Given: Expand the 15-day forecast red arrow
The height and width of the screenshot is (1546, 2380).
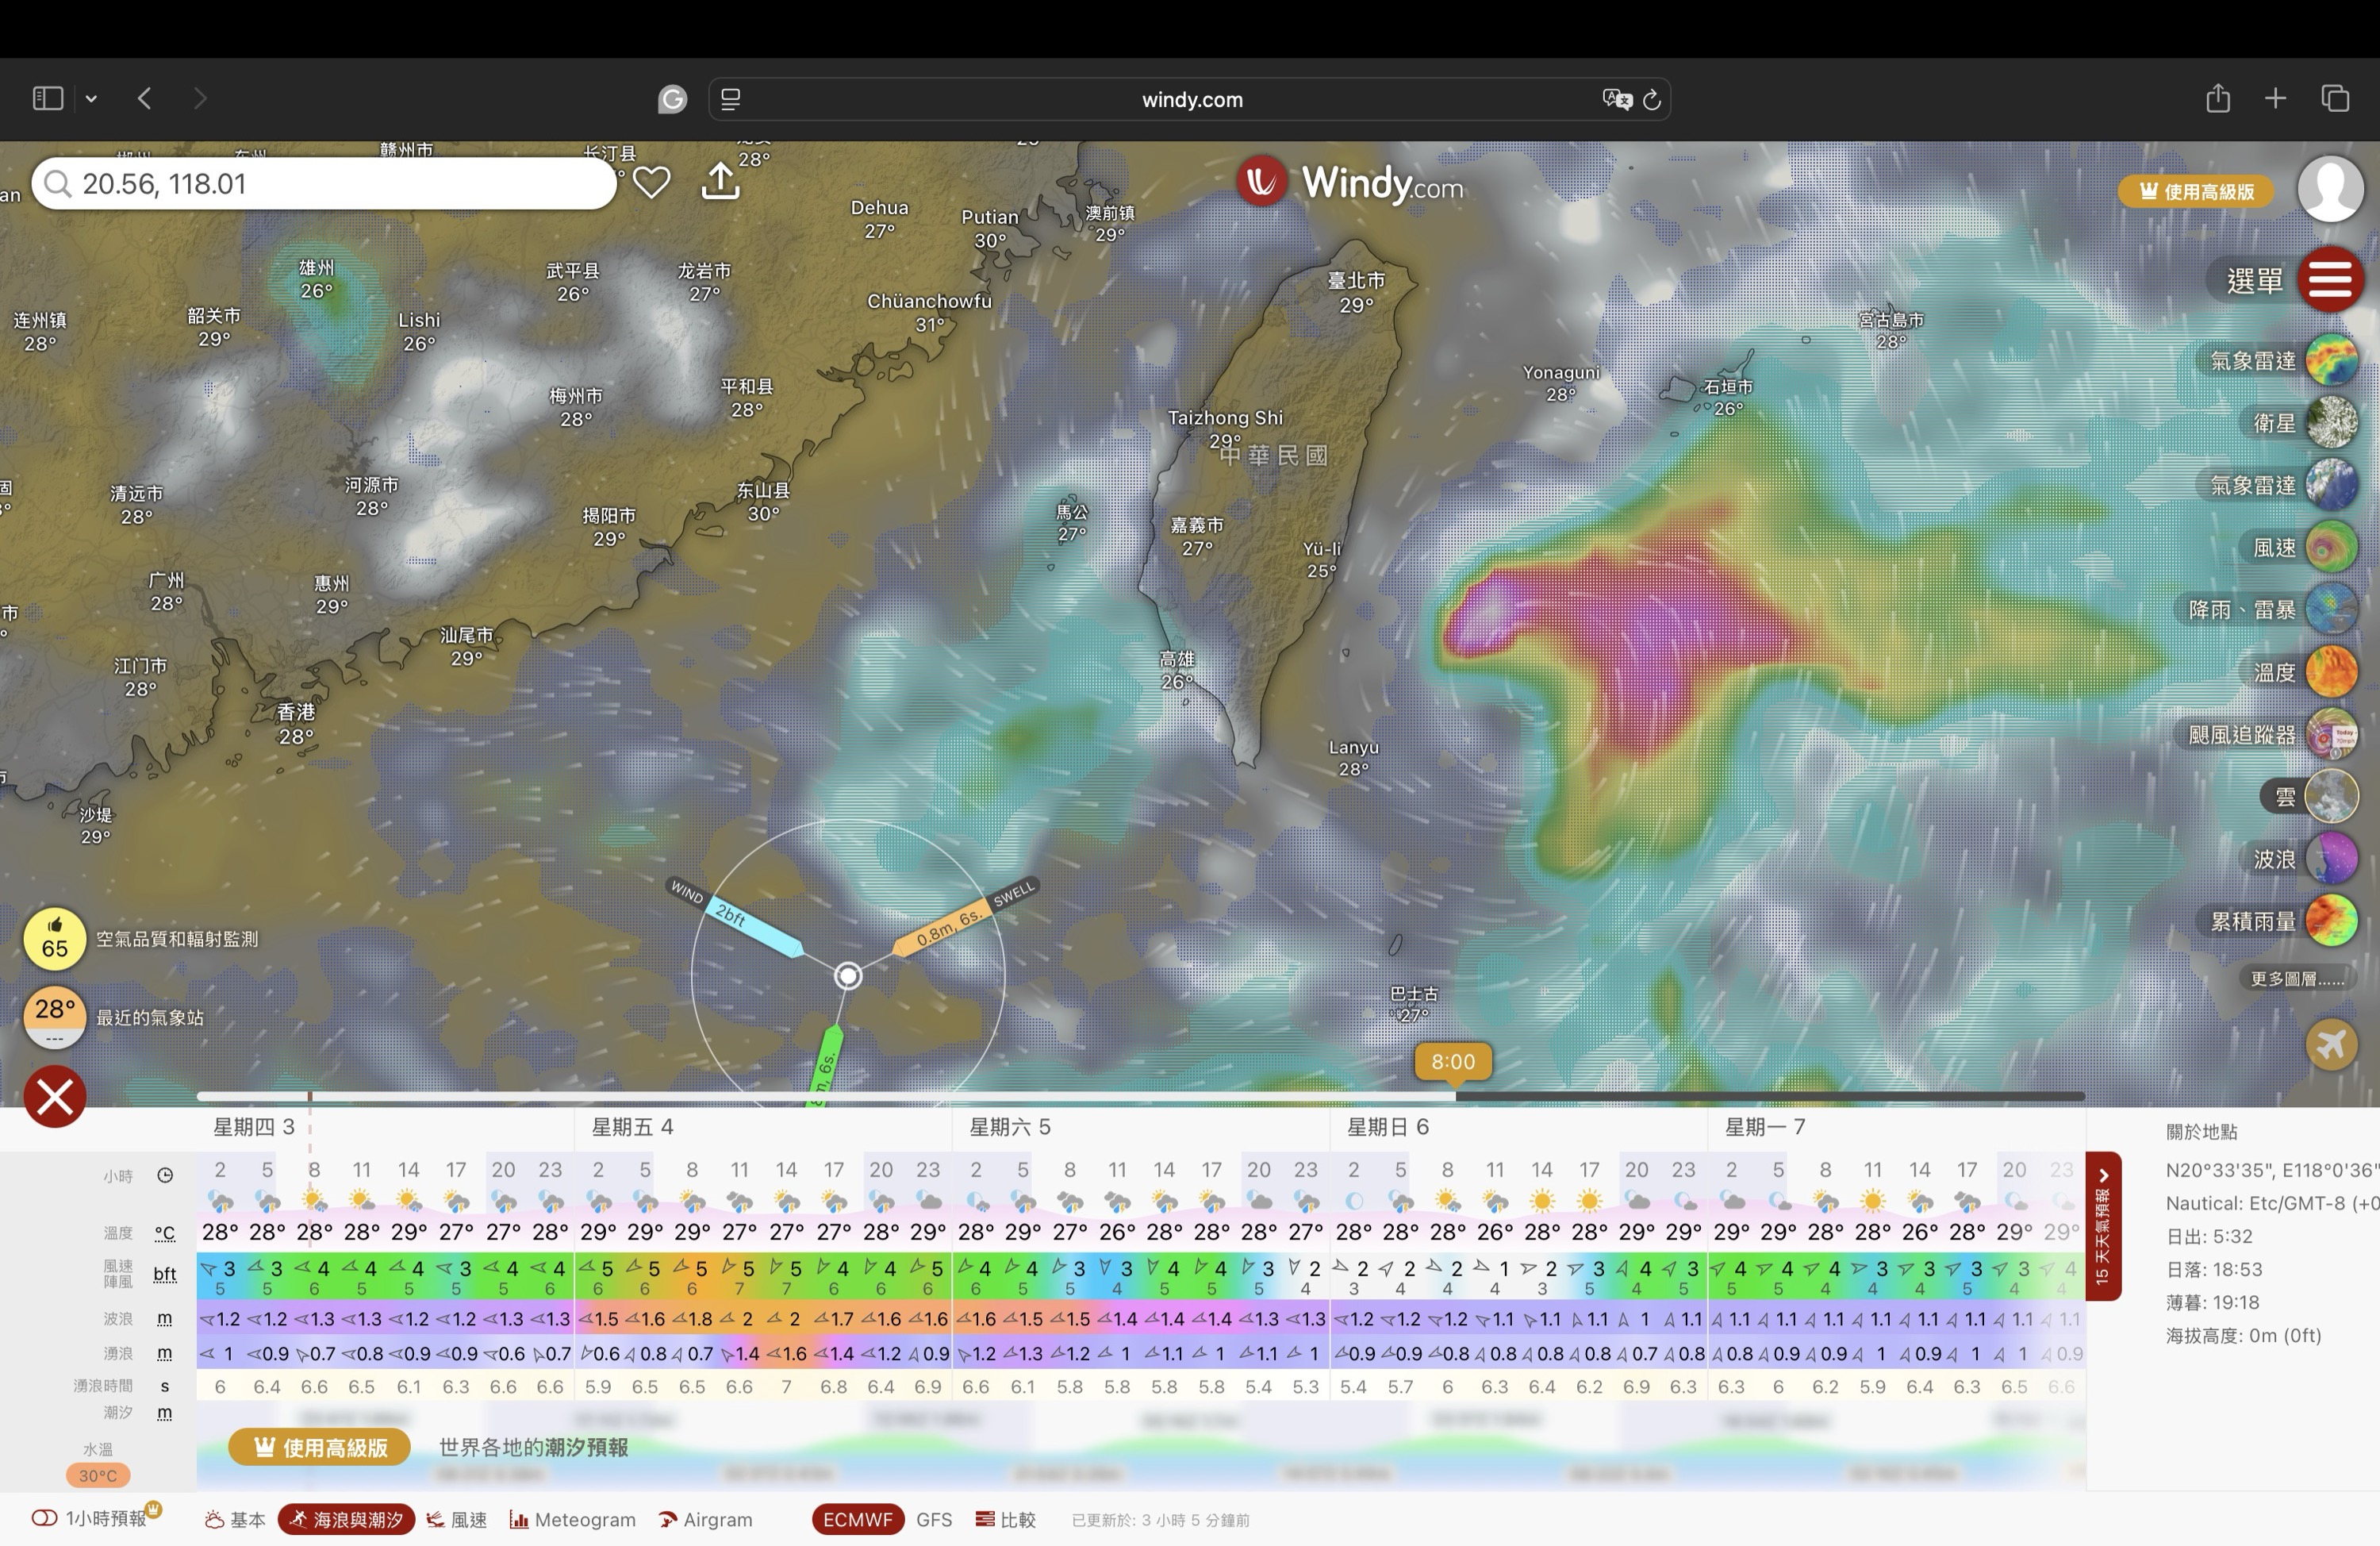Looking at the screenshot, I should (x=2102, y=1177).
